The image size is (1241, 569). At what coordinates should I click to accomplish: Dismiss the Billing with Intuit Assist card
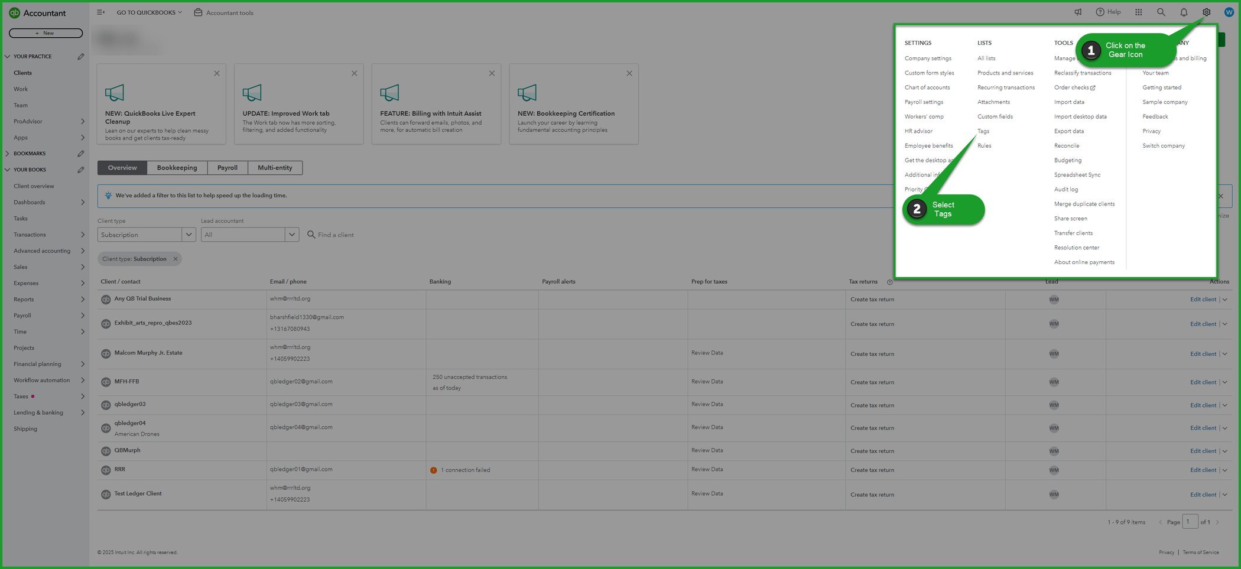coord(492,73)
